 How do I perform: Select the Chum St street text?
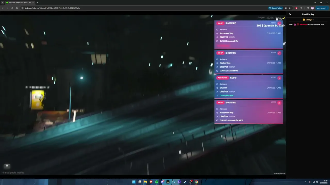click(223, 88)
